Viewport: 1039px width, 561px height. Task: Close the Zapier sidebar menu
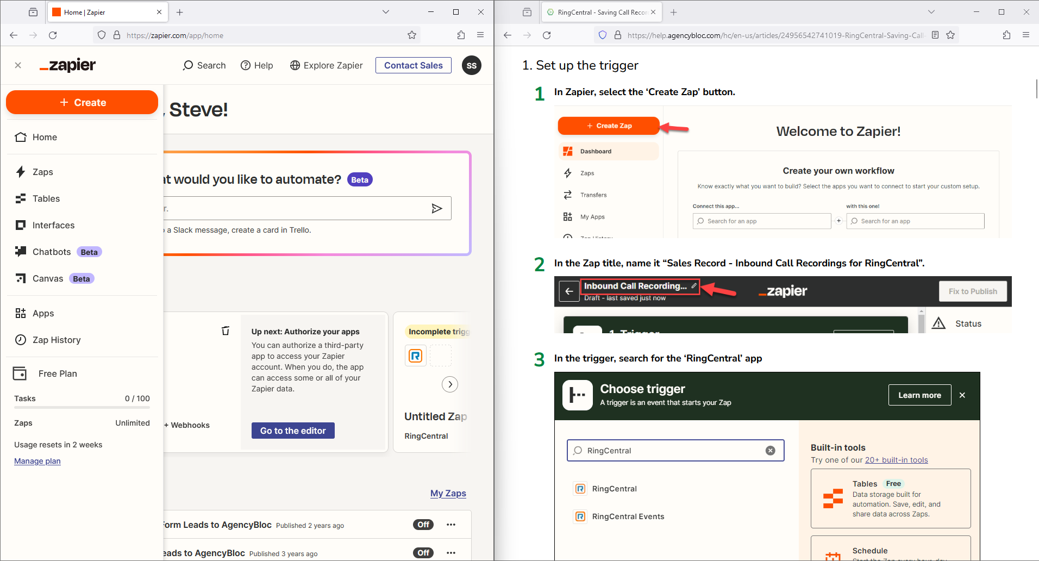[x=18, y=65]
